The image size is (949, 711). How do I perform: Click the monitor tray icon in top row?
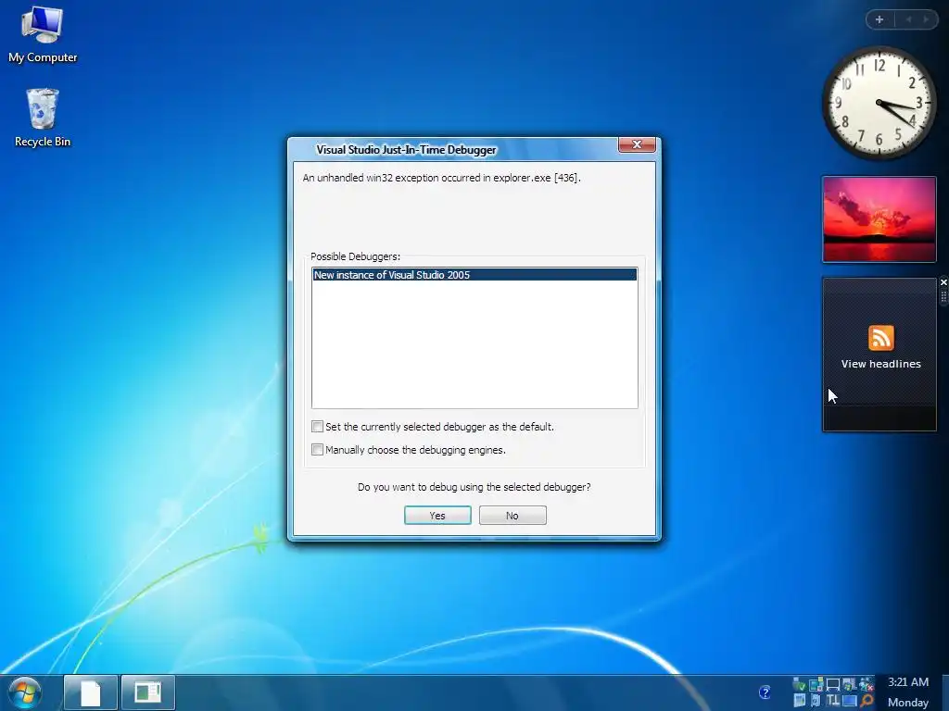(x=833, y=685)
